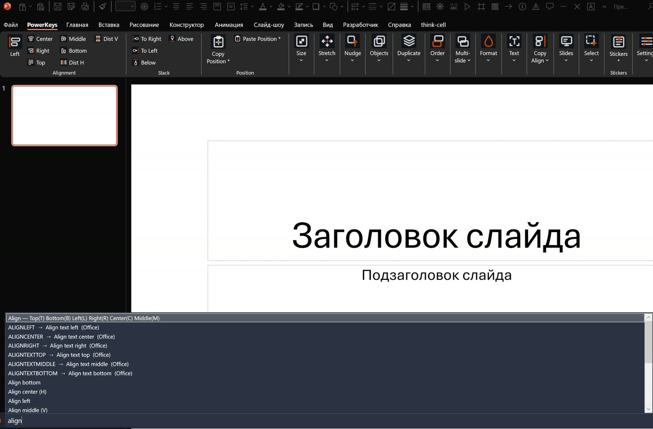The width and height of the screenshot is (653, 429).
Task: Click the command list scrollbar down arrow
Action: (x=648, y=409)
